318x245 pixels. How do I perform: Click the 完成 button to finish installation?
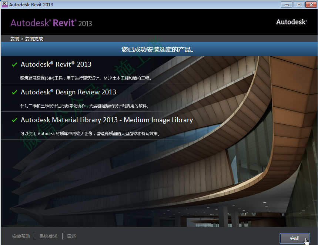[294, 238]
